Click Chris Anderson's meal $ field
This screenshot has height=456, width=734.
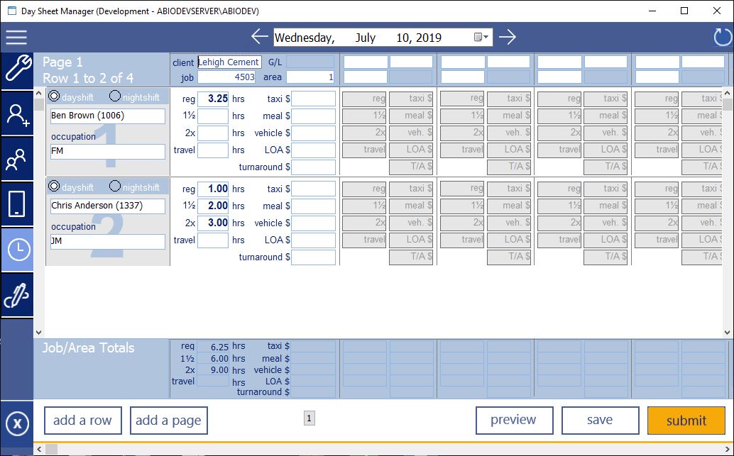(x=313, y=206)
